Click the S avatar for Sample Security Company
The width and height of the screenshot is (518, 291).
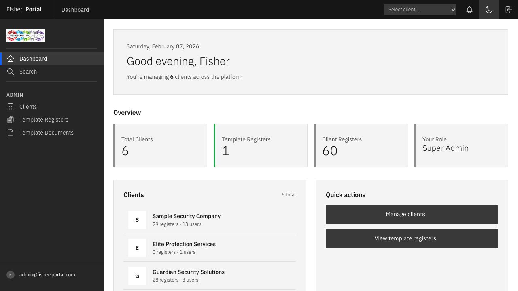[137, 220]
